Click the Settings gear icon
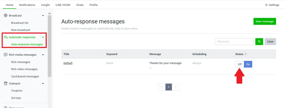 click(266, 5)
